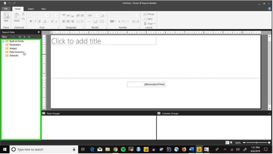
Task: Switch to the Insert ribbon tab
Action: [31, 9]
